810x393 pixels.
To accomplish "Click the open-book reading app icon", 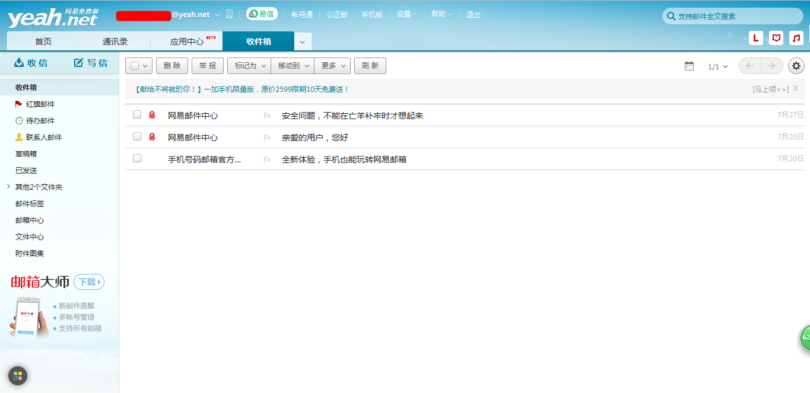I will click(x=776, y=37).
